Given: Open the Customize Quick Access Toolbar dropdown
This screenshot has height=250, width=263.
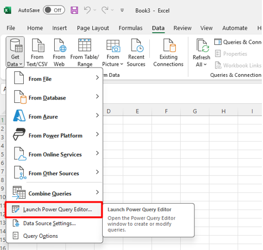Looking at the screenshot, I should pyautogui.click(x=122, y=11).
